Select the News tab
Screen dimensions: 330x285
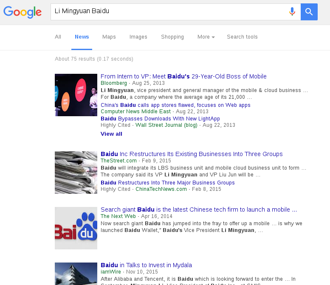point(82,37)
